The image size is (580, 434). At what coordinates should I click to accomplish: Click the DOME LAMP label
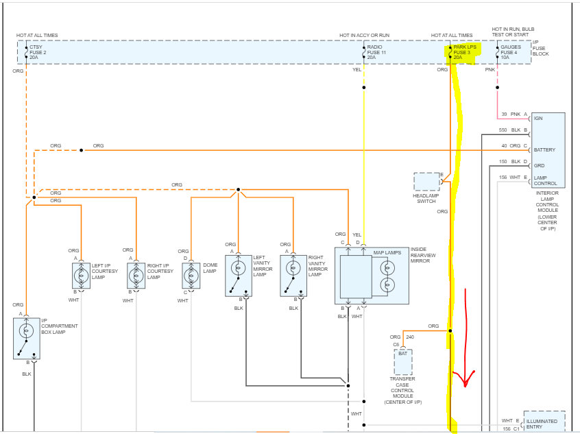click(x=210, y=268)
